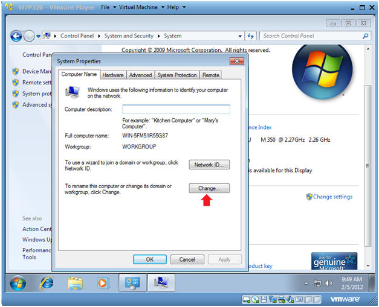Switch to the Advanced tab

tap(140, 75)
